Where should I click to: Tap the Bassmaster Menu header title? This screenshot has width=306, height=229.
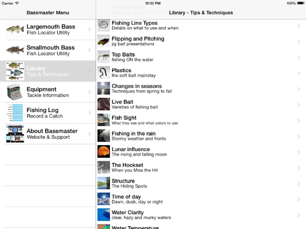(x=48, y=13)
